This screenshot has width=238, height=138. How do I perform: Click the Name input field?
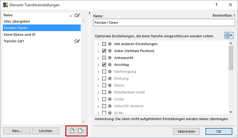[164, 23]
